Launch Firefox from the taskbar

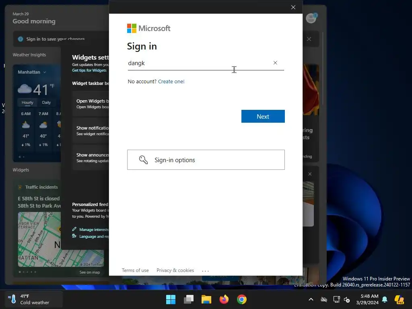tap(224, 299)
